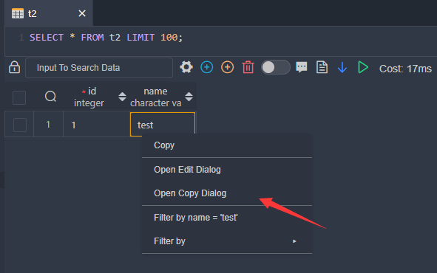Click the Cost: 17ms label

(405, 69)
